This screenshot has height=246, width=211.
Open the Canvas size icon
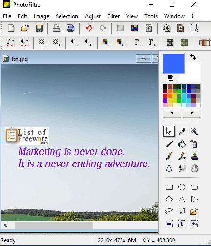coord(181,28)
